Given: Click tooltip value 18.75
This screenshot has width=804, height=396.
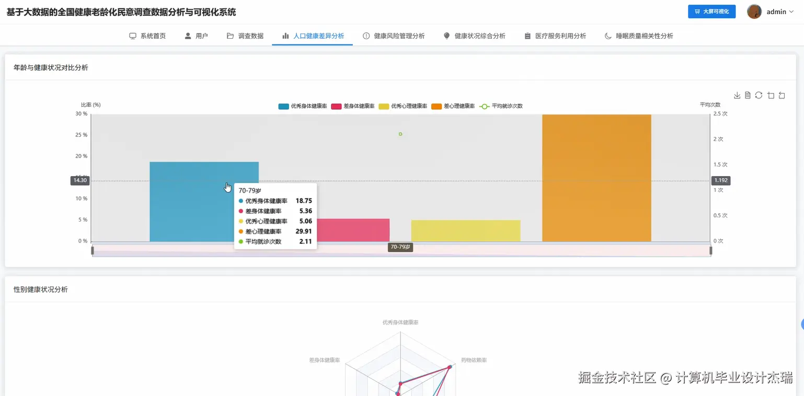Looking at the screenshot, I should pyautogui.click(x=304, y=201).
